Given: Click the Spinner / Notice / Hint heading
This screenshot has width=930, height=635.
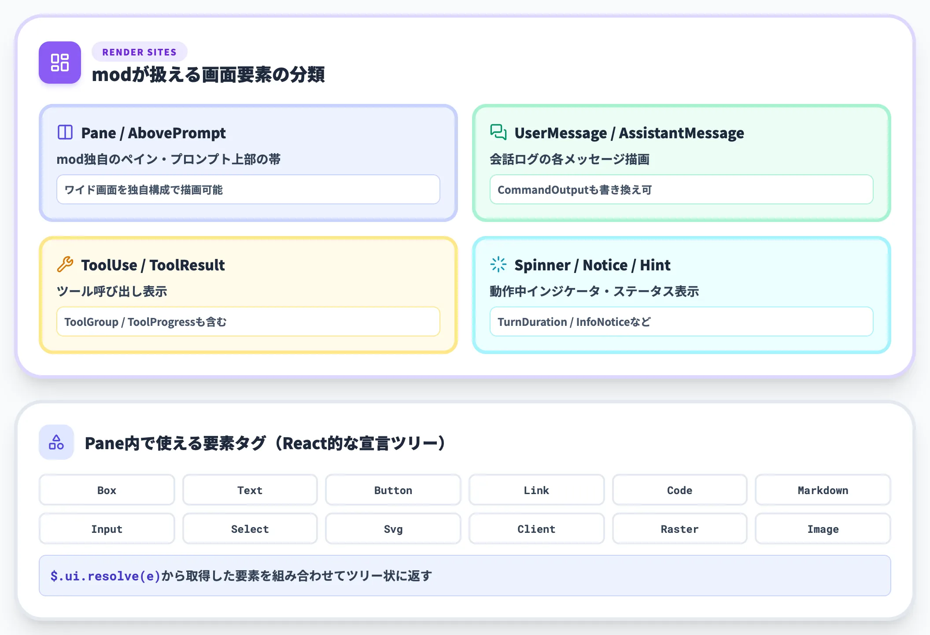Looking at the screenshot, I should click(x=592, y=265).
